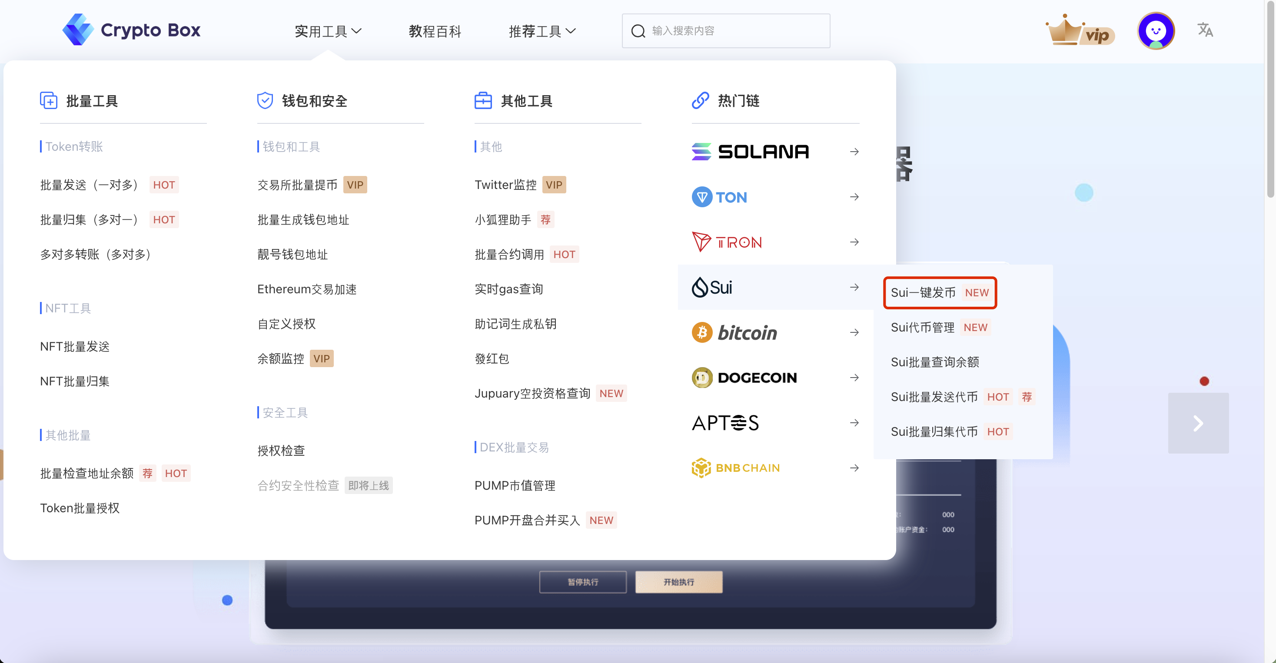Expand the 推荐工具 dropdown menu
Screen dimensions: 1276x663
point(542,31)
